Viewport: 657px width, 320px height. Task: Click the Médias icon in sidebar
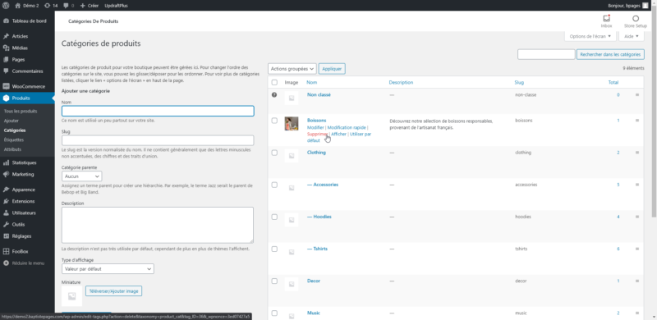[6, 48]
